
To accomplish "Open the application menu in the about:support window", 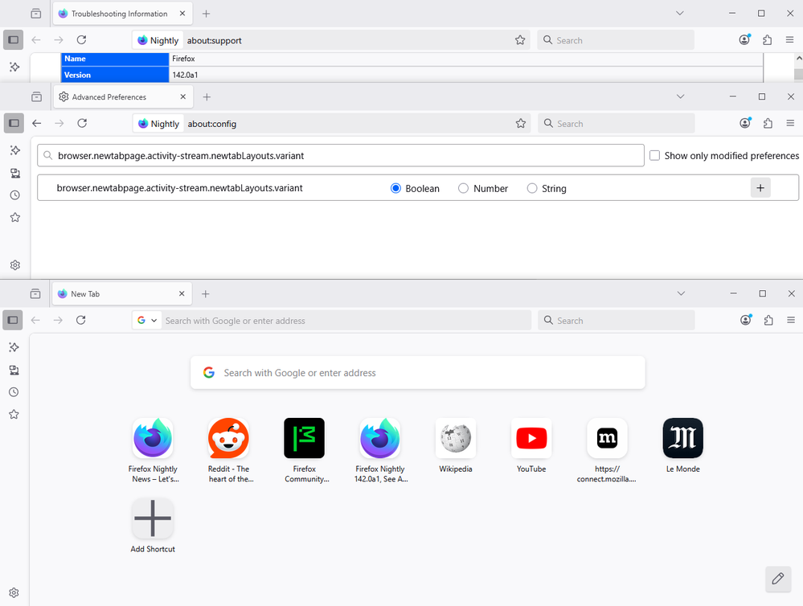I will 789,40.
